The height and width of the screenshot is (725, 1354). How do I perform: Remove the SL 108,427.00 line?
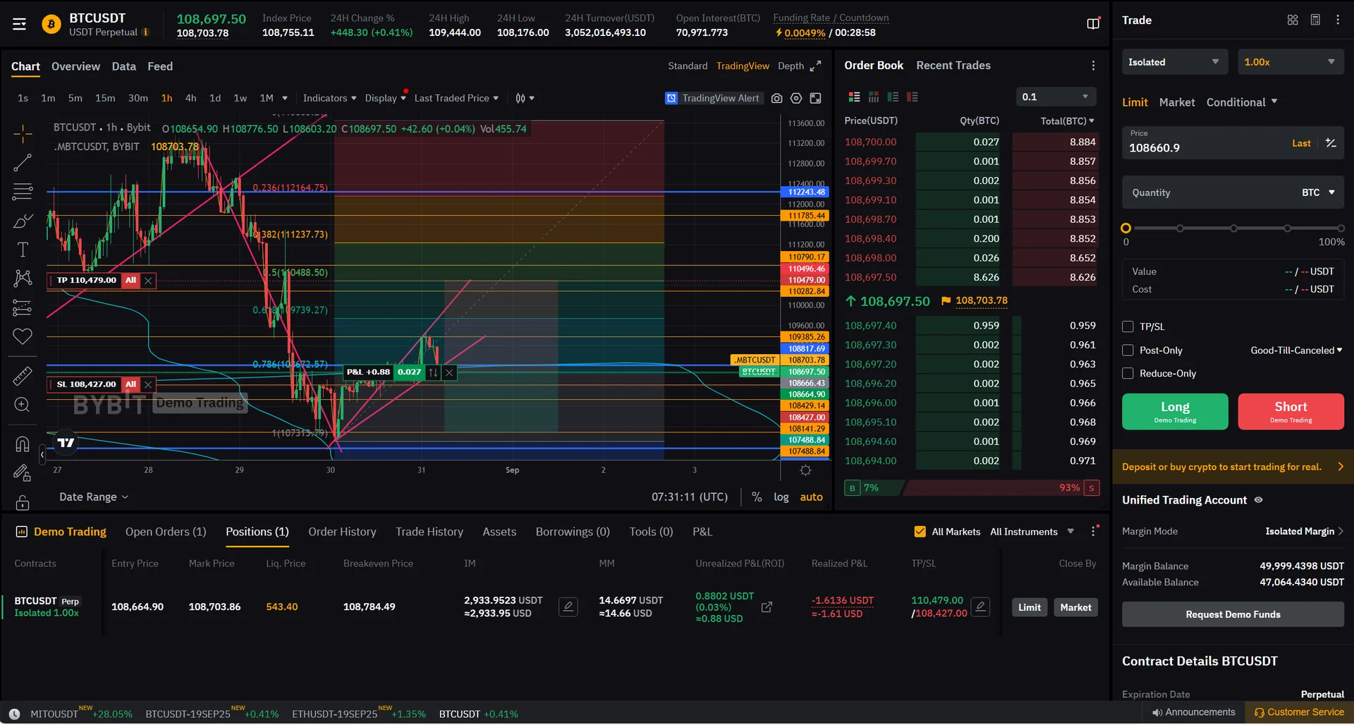point(148,385)
